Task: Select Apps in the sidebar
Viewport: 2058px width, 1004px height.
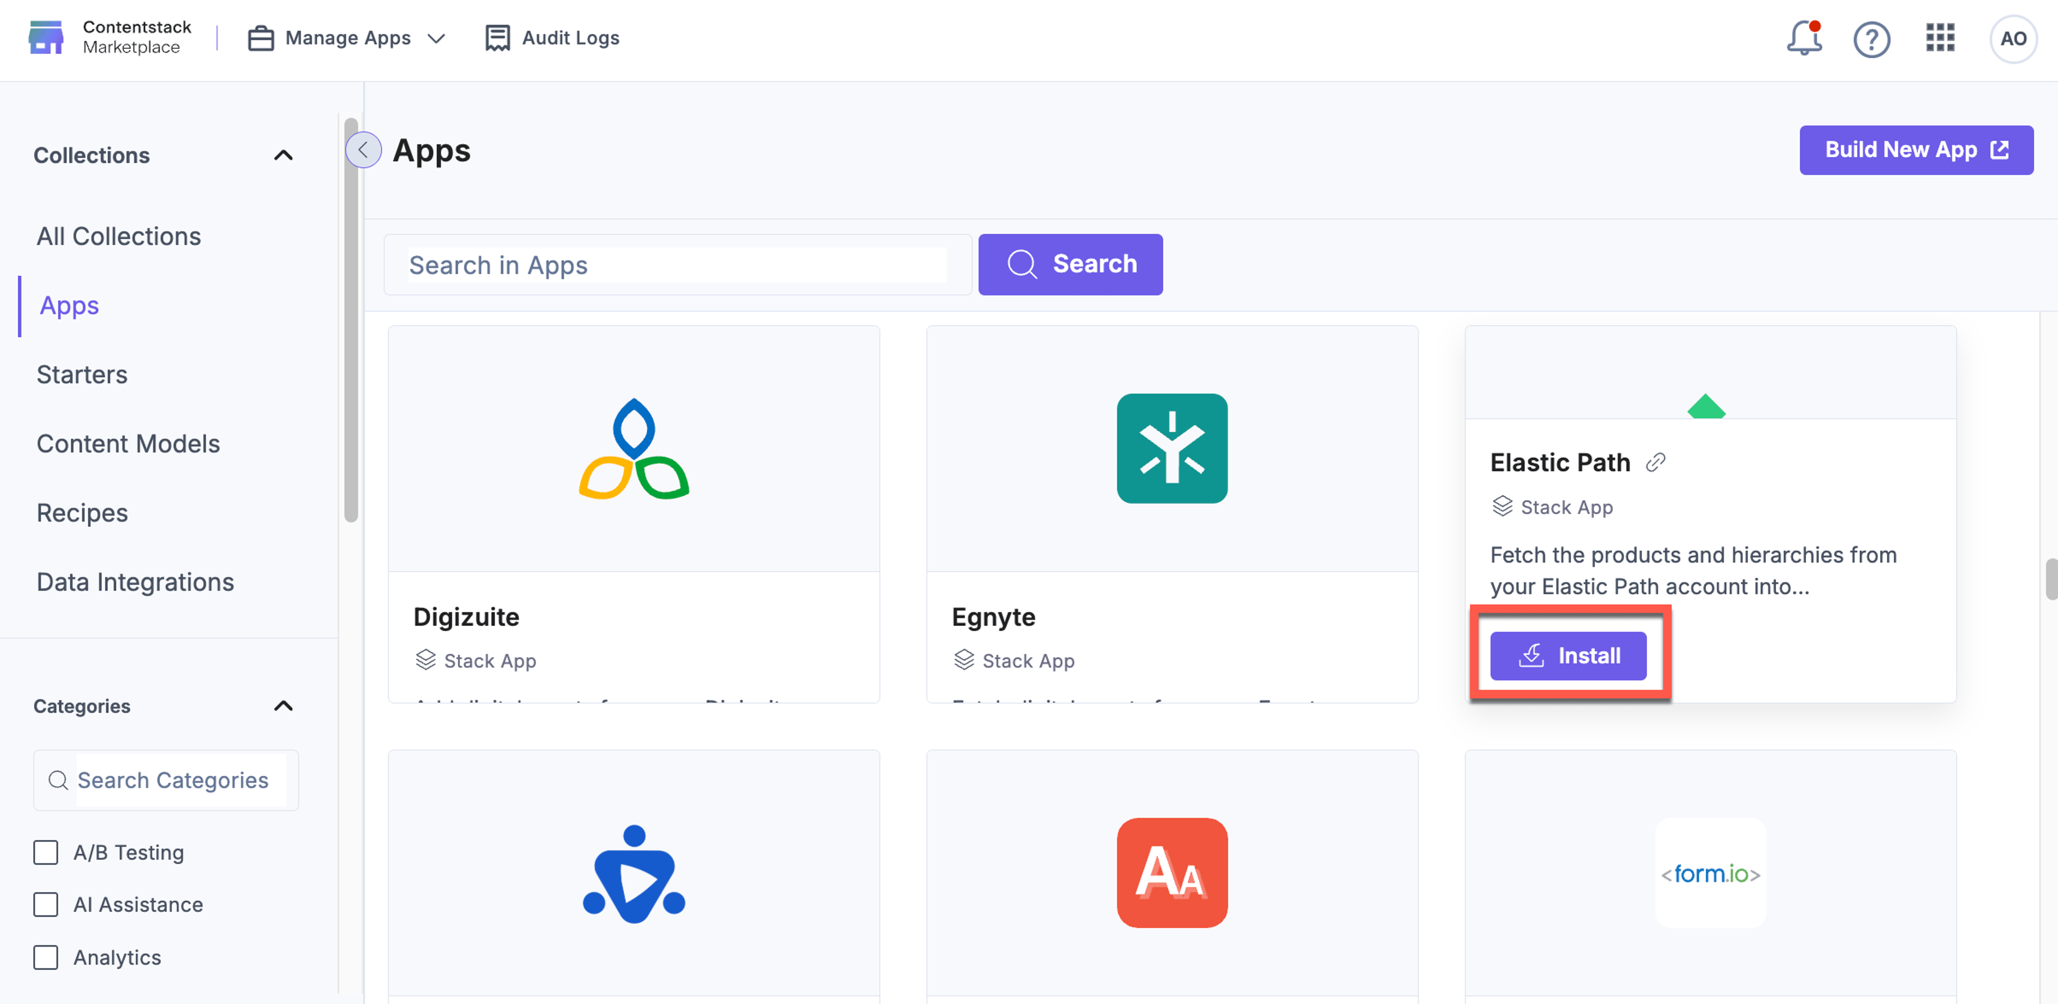Action: pos(70,306)
